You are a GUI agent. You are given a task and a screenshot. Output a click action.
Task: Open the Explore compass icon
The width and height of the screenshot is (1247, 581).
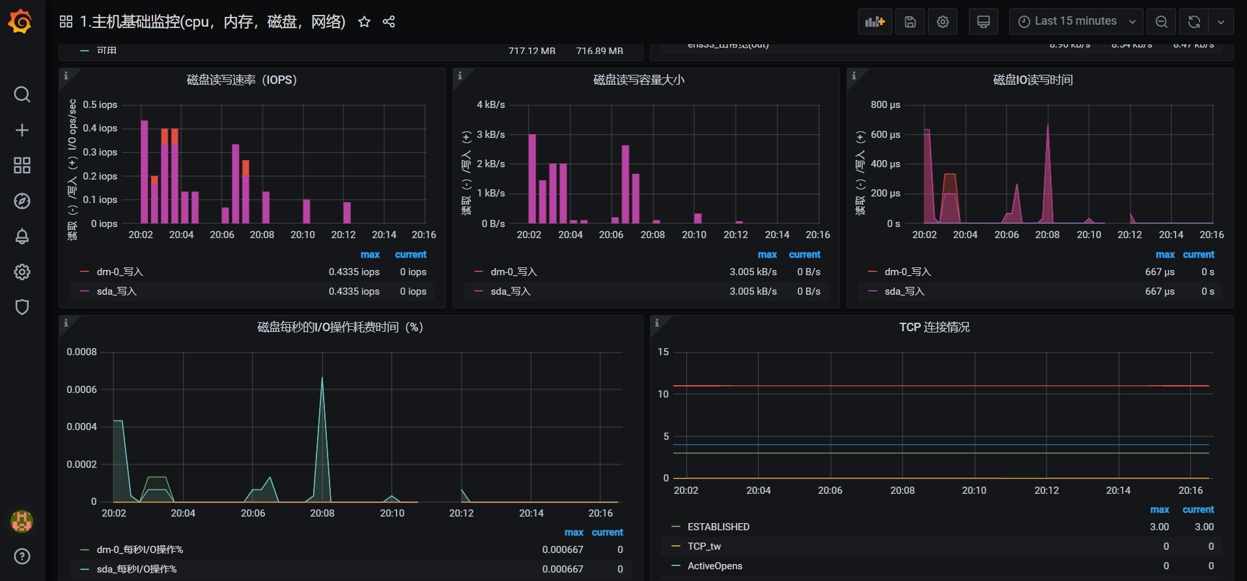(22, 201)
